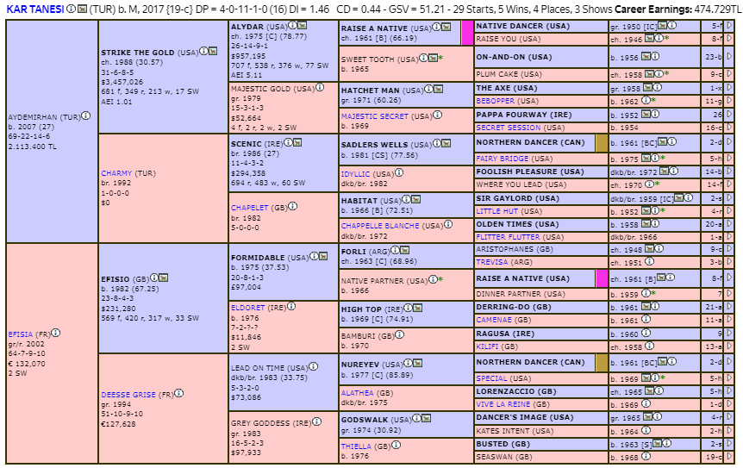Click photo icon beside STRIKE THE GOLD
The image size is (743, 468).
click(213, 51)
